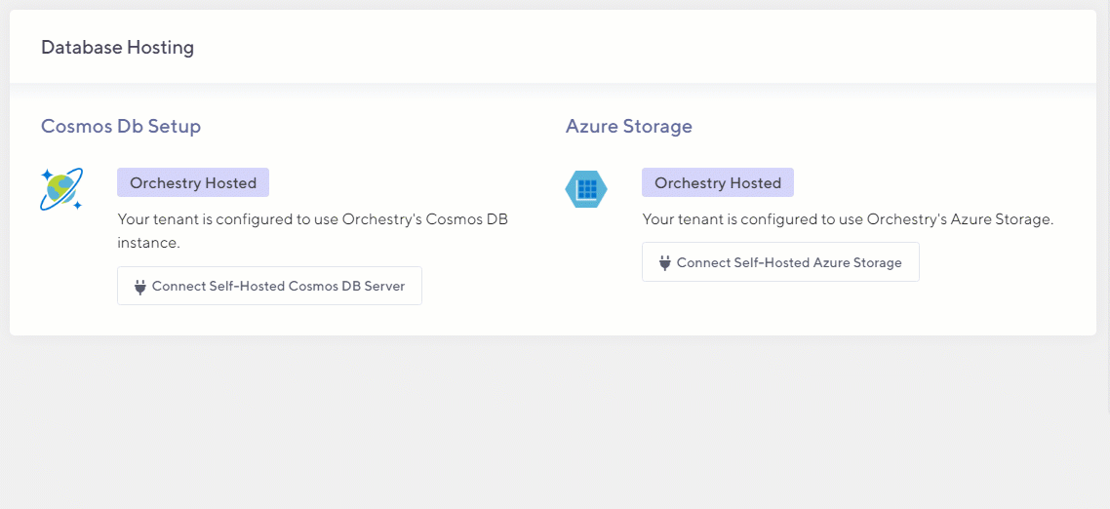Click the word "instance." in Cosmos description
The height and width of the screenshot is (509, 1110).
pos(148,243)
